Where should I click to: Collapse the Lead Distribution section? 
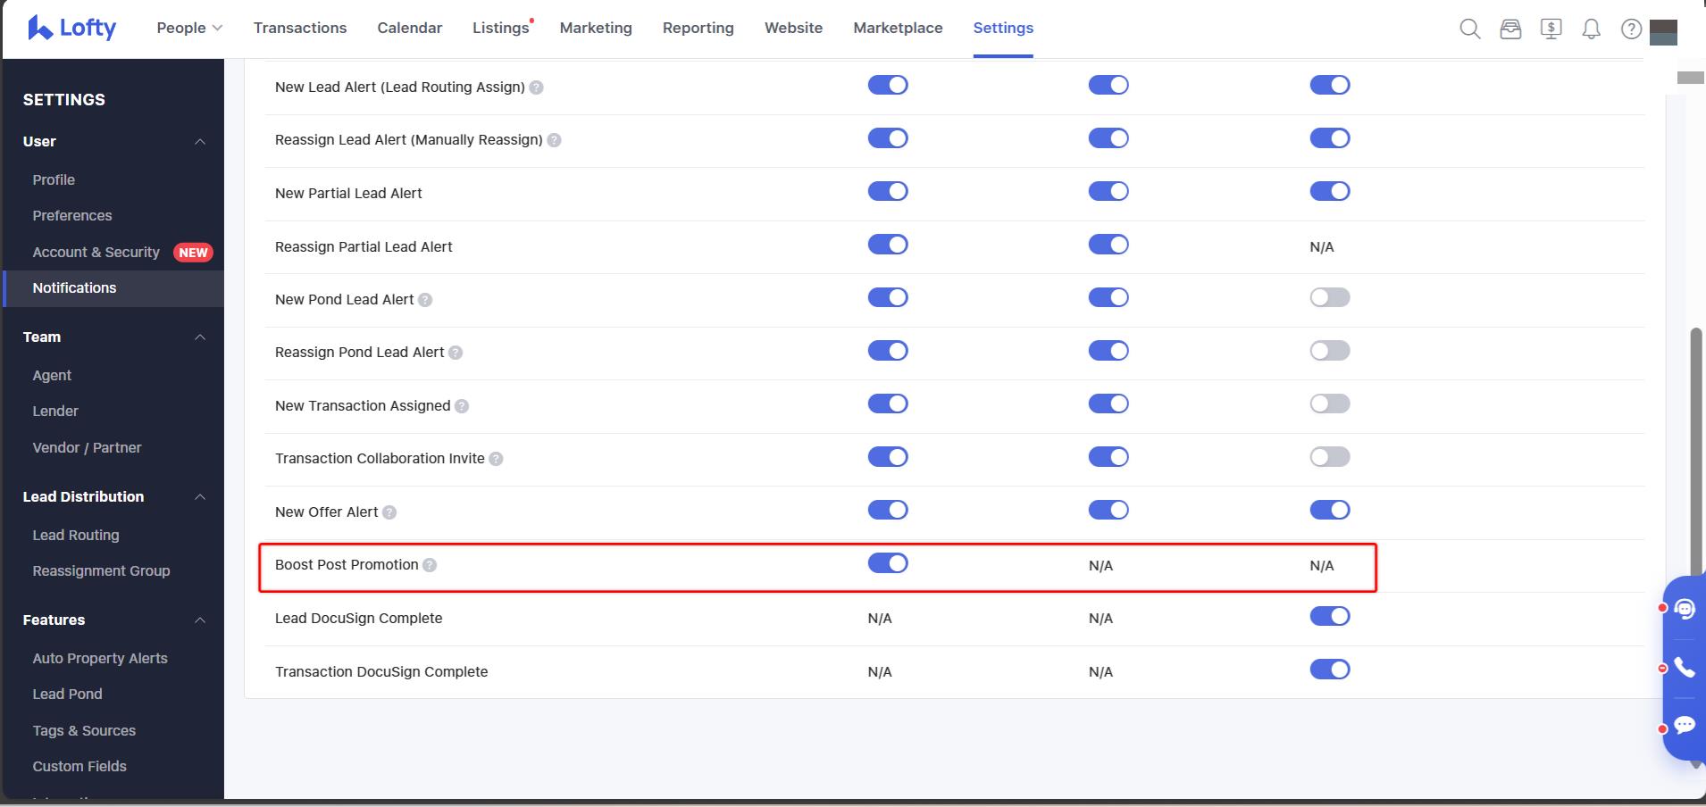pos(200,497)
